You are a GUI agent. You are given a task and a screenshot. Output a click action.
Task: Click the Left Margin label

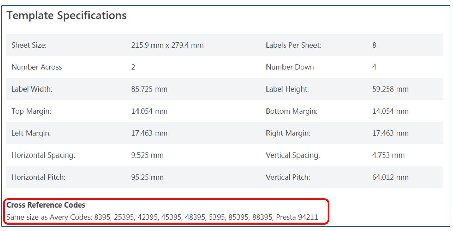(31, 133)
